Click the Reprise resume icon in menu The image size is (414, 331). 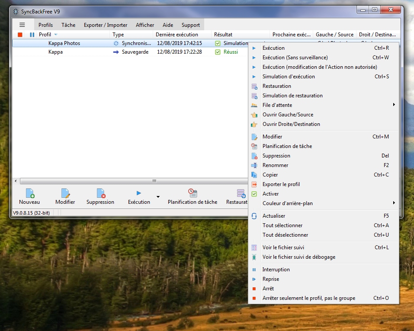254,279
